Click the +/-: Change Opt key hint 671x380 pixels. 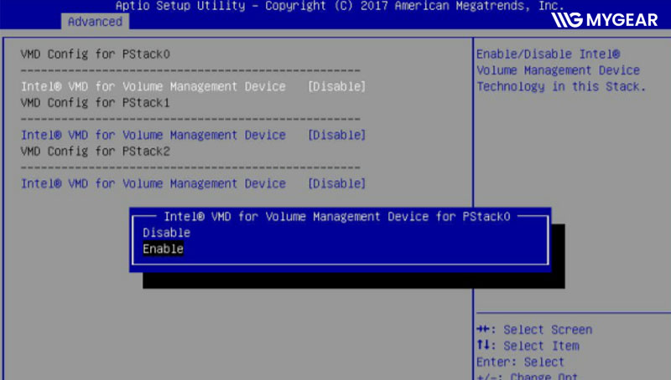(527, 376)
